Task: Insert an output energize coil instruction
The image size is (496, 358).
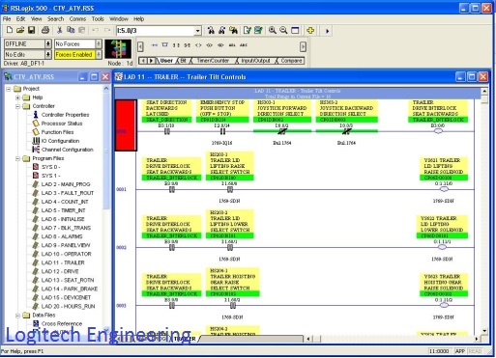Action: pos(198,45)
